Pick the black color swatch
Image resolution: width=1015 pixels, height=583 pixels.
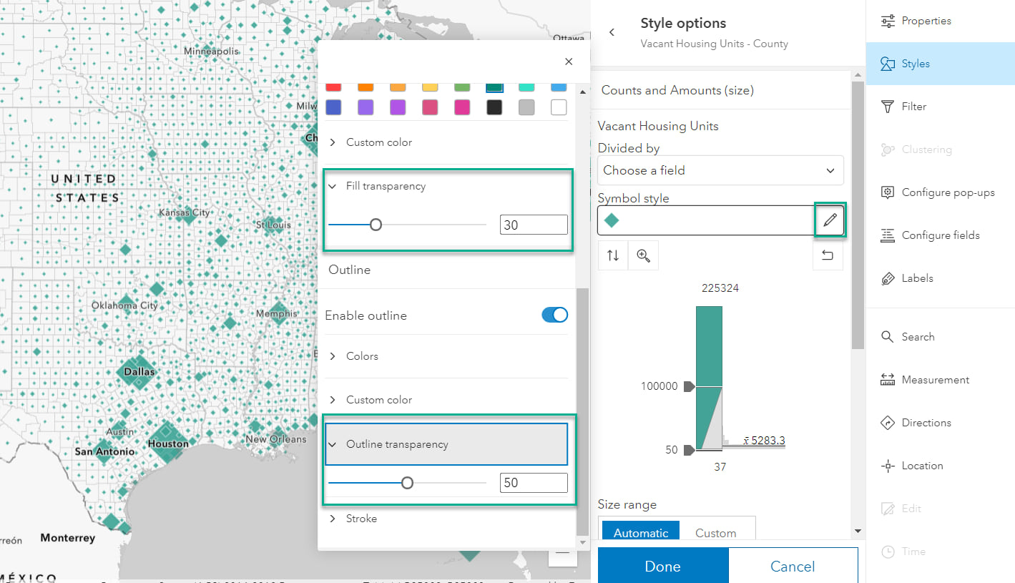click(x=494, y=107)
